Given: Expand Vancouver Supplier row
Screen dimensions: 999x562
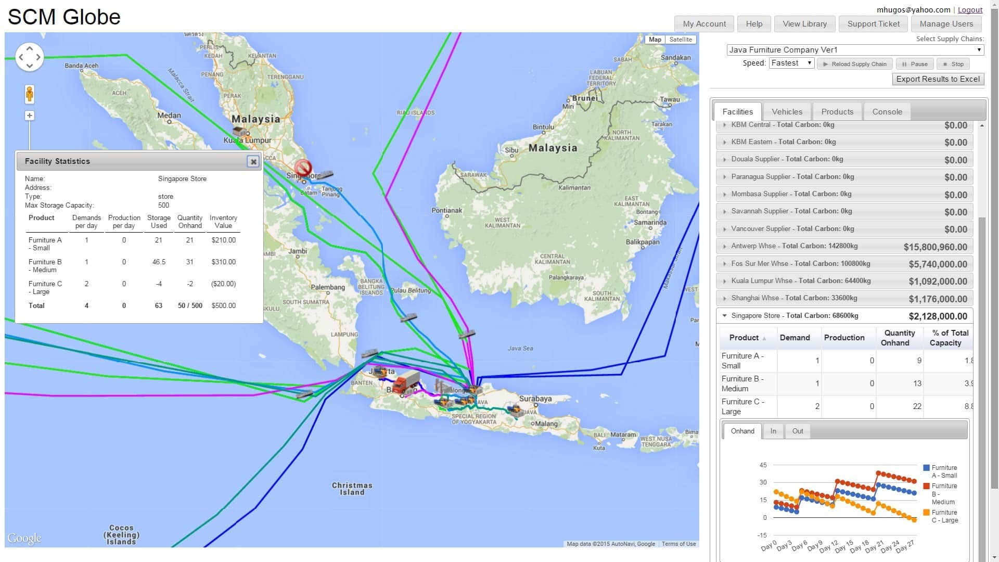Looking at the screenshot, I should pyautogui.click(x=844, y=229).
